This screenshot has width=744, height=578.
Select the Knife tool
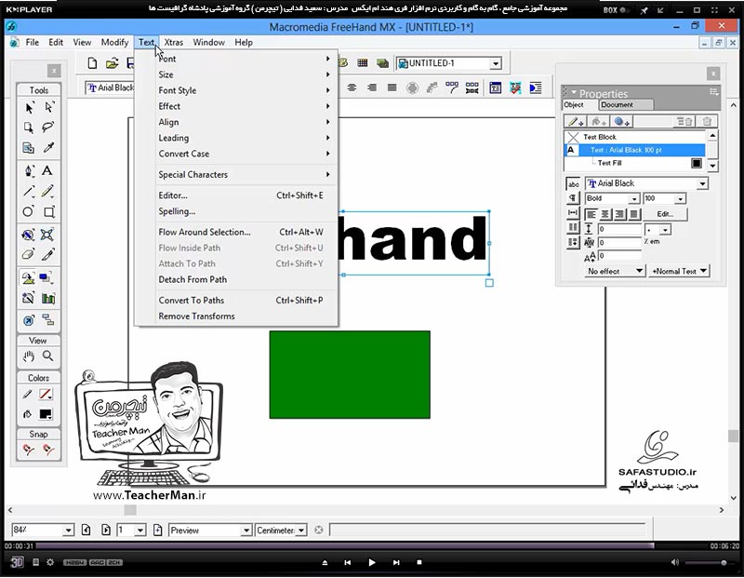tap(47, 255)
